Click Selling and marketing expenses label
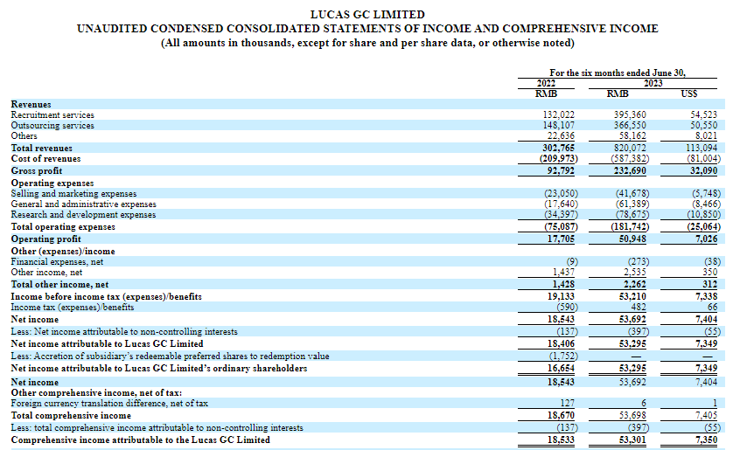The height and width of the screenshot is (450, 733). 73,194
